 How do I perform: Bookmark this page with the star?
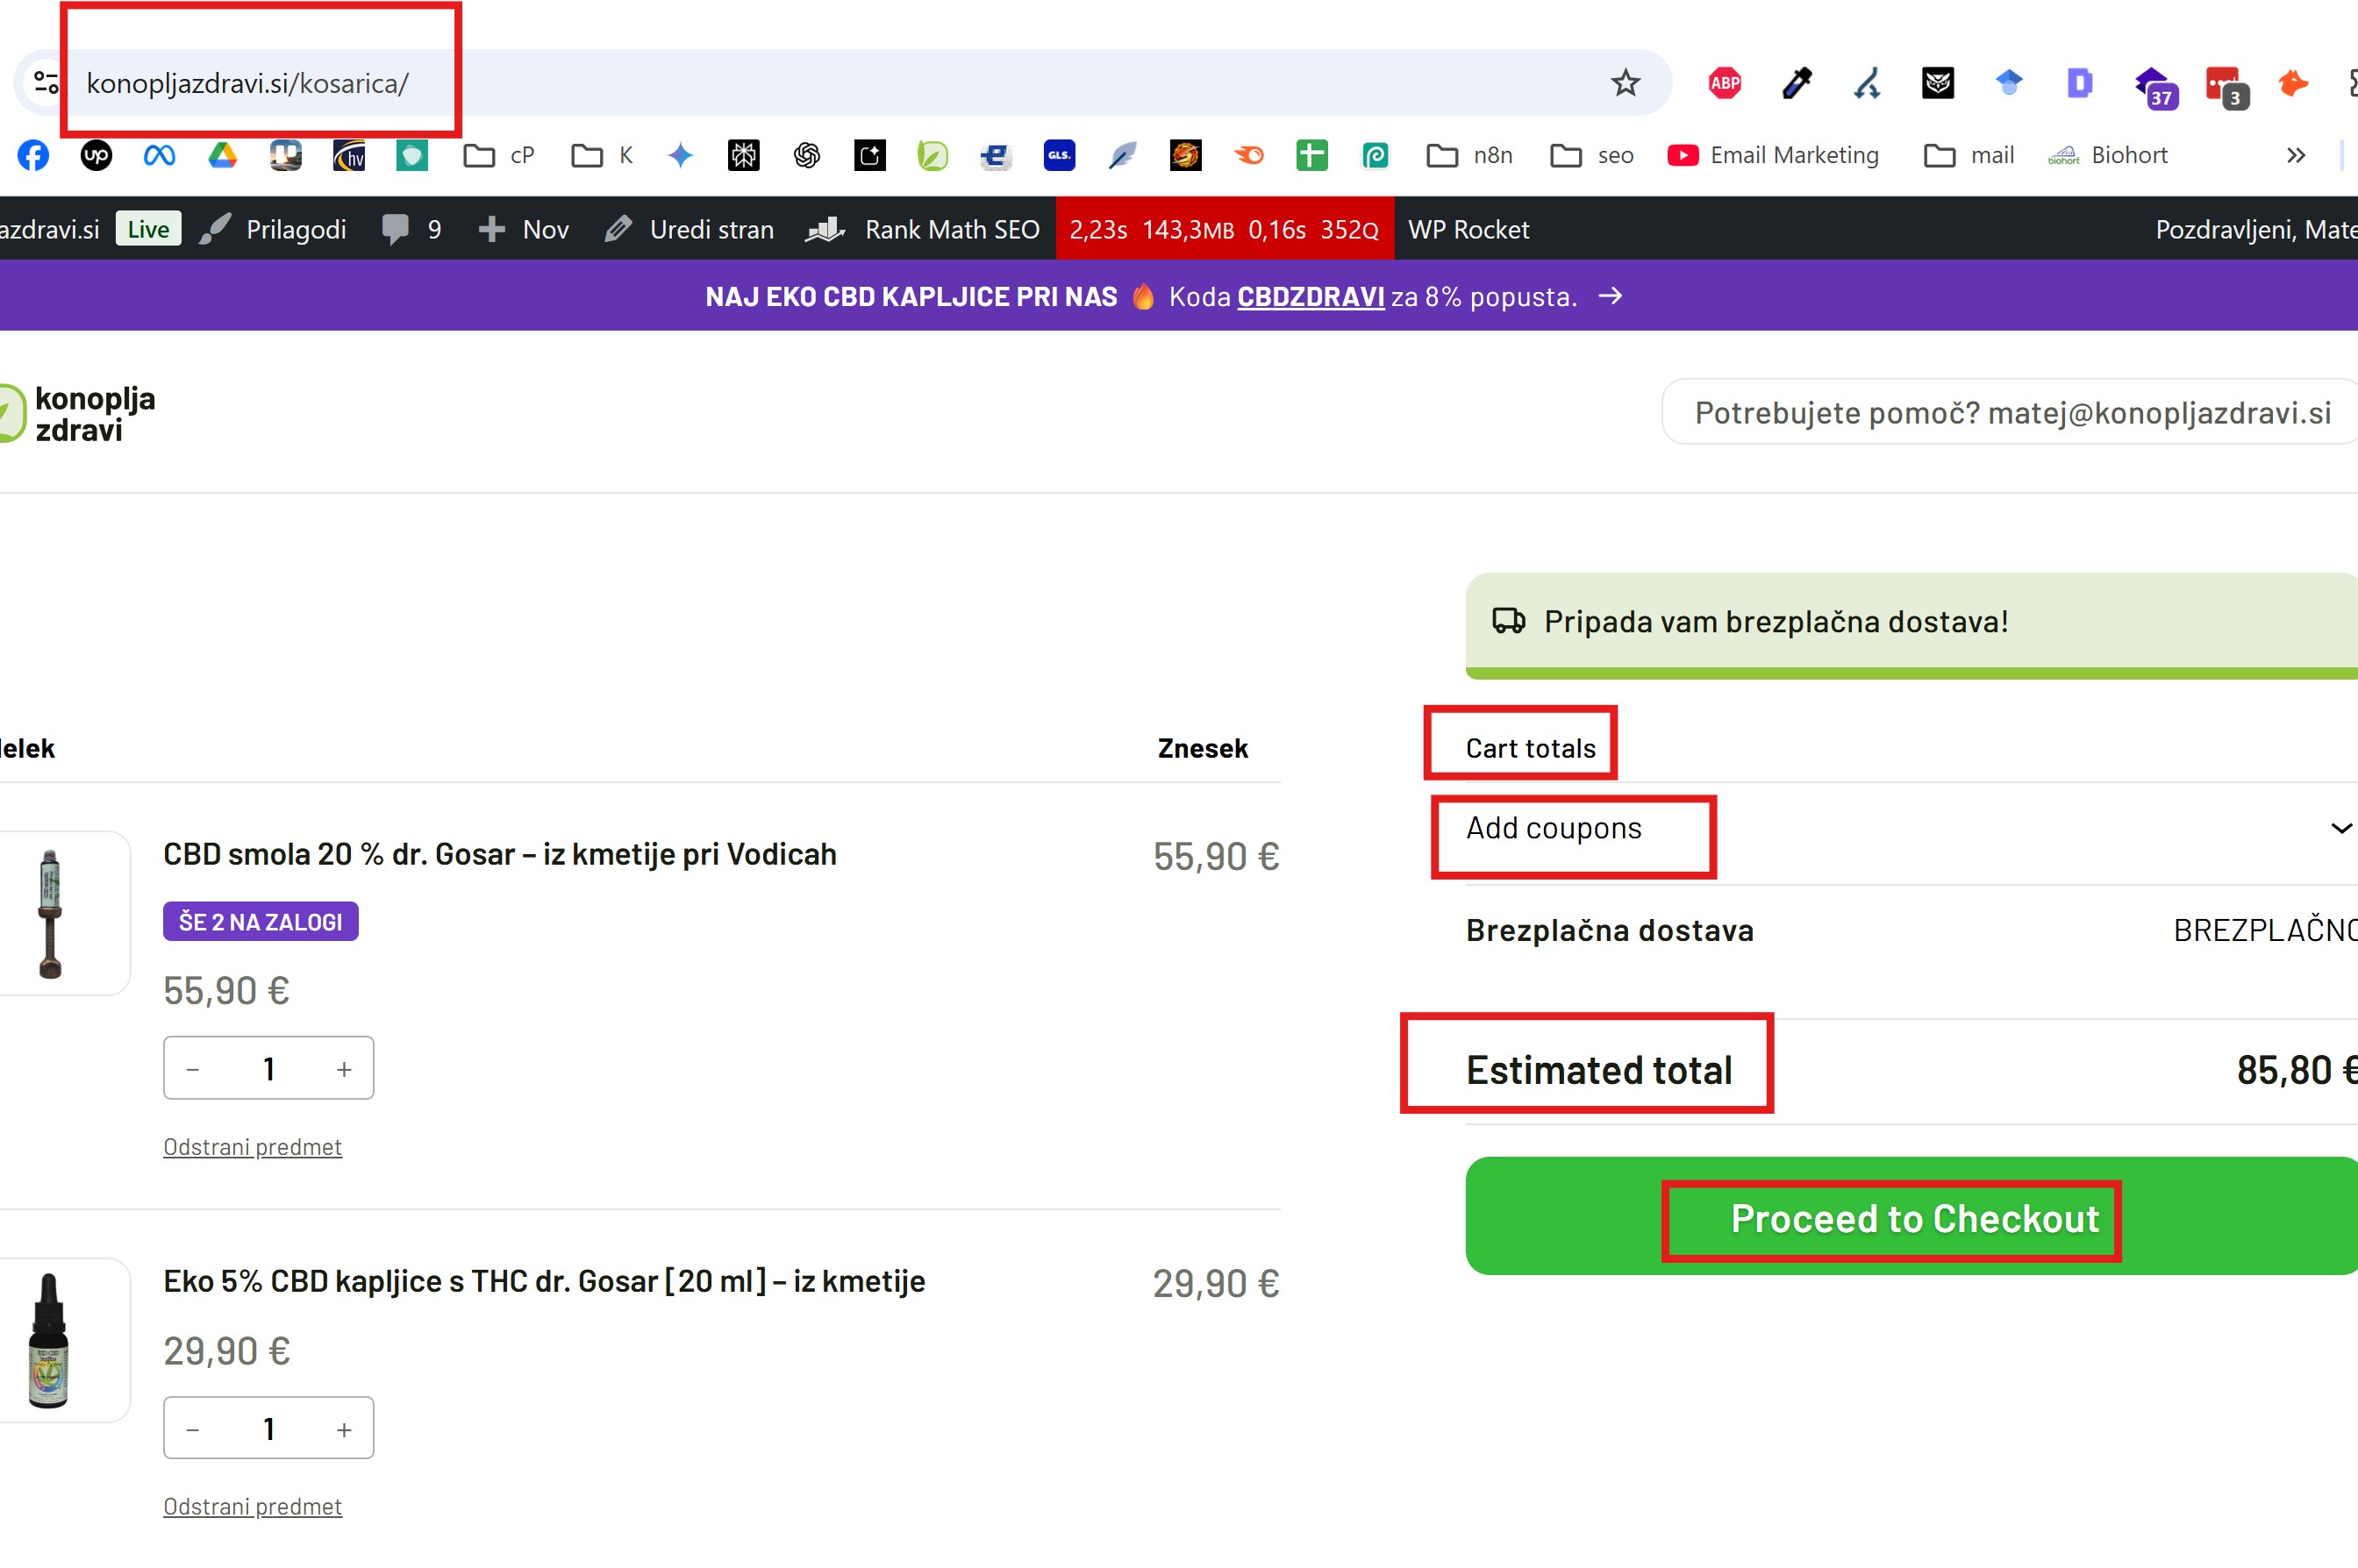[x=1625, y=83]
